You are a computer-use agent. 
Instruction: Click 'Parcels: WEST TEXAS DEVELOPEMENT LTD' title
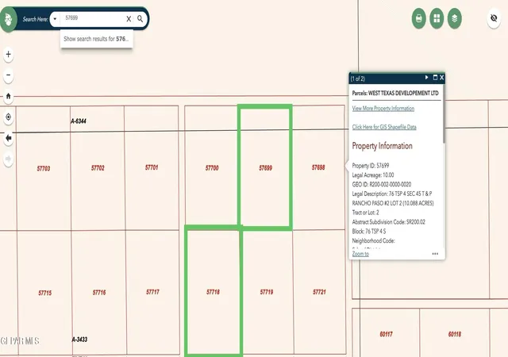click(x=395, y=93)
